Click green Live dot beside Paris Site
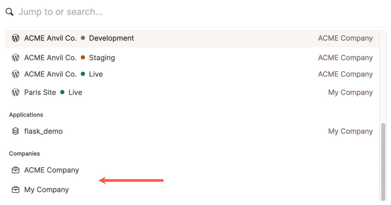The image size is (391, 205). (x=62, y=92)
